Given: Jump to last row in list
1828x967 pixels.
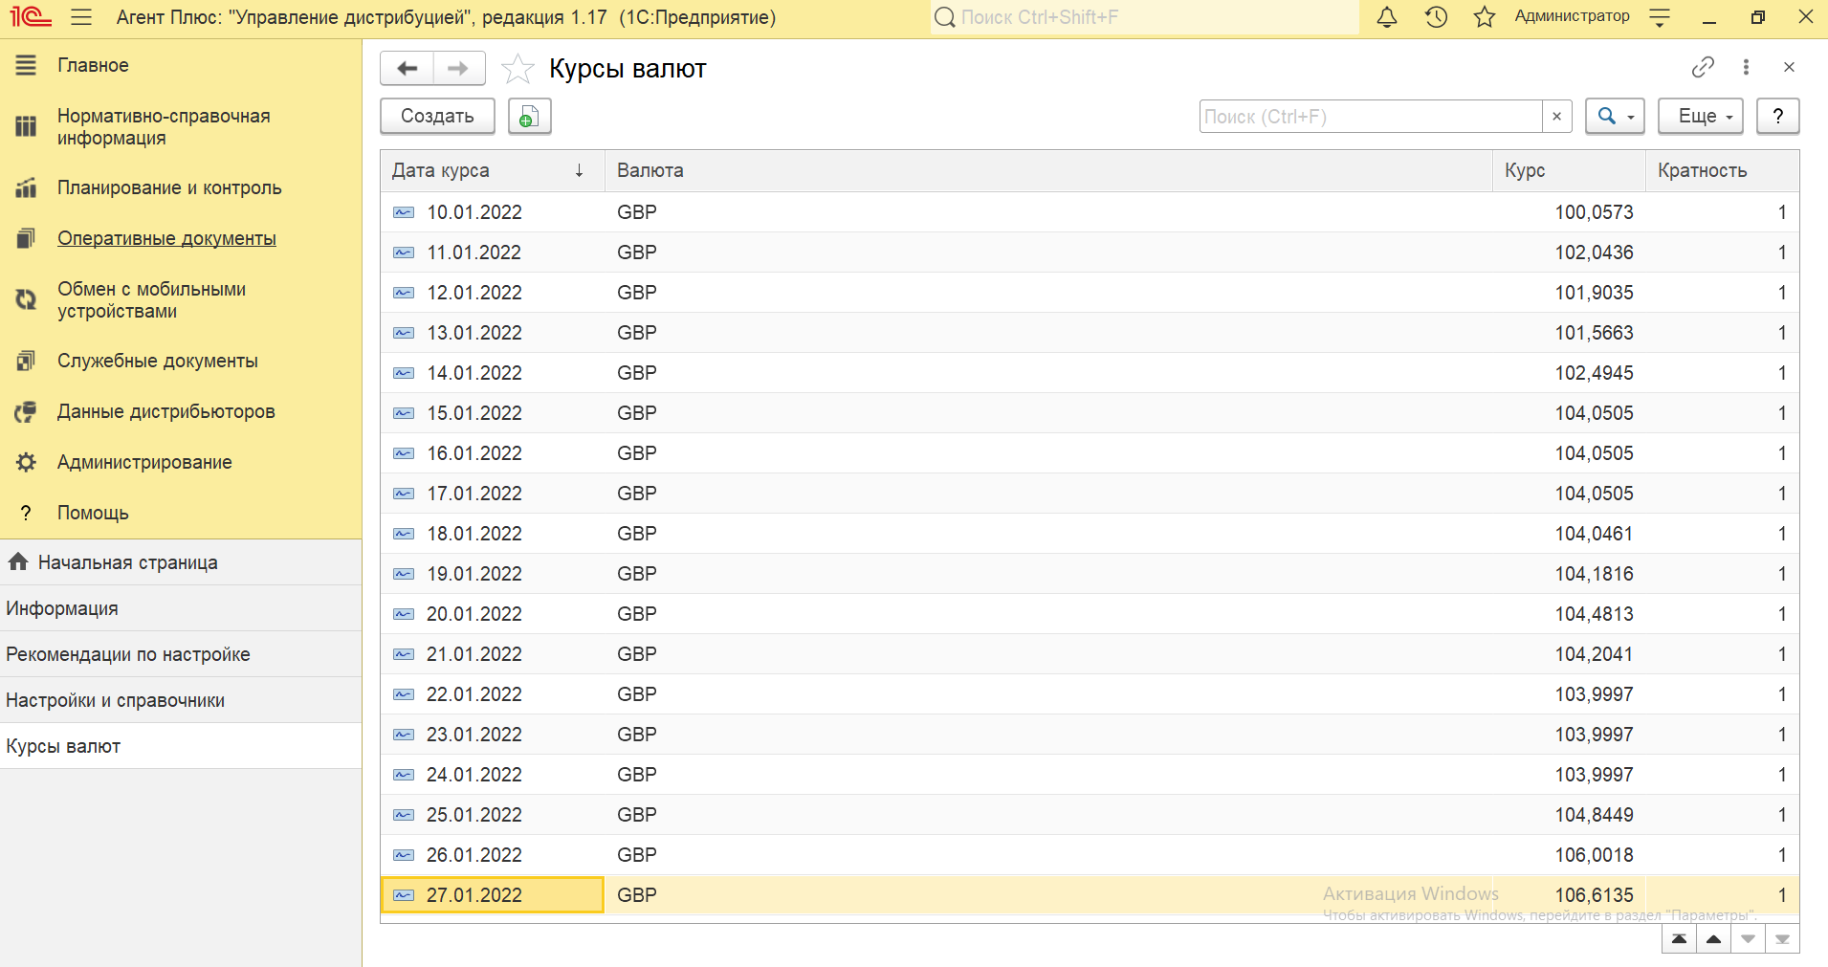Looking at the screenshot, I should [1782, 939].
